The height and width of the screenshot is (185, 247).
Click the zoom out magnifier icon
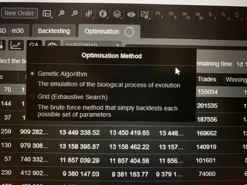click(61, 14)
